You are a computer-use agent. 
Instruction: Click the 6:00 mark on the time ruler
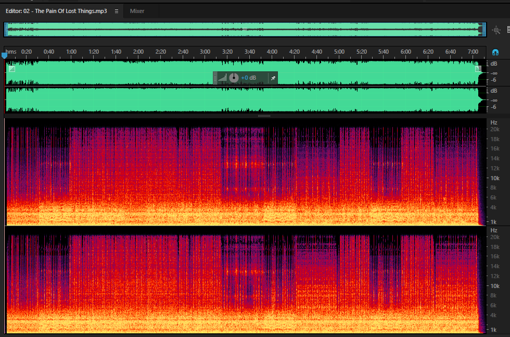(x=405, y=52)
